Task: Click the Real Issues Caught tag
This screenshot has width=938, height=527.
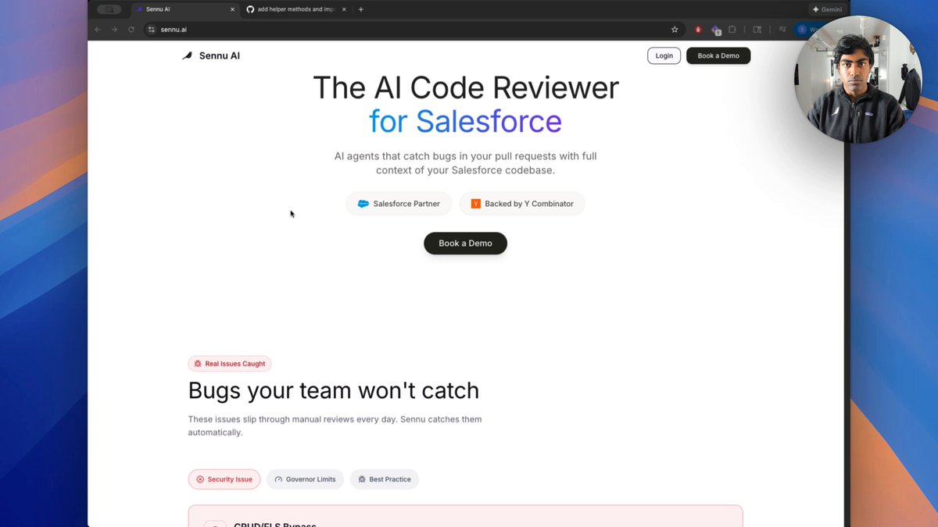Action: tap(230, 364)
